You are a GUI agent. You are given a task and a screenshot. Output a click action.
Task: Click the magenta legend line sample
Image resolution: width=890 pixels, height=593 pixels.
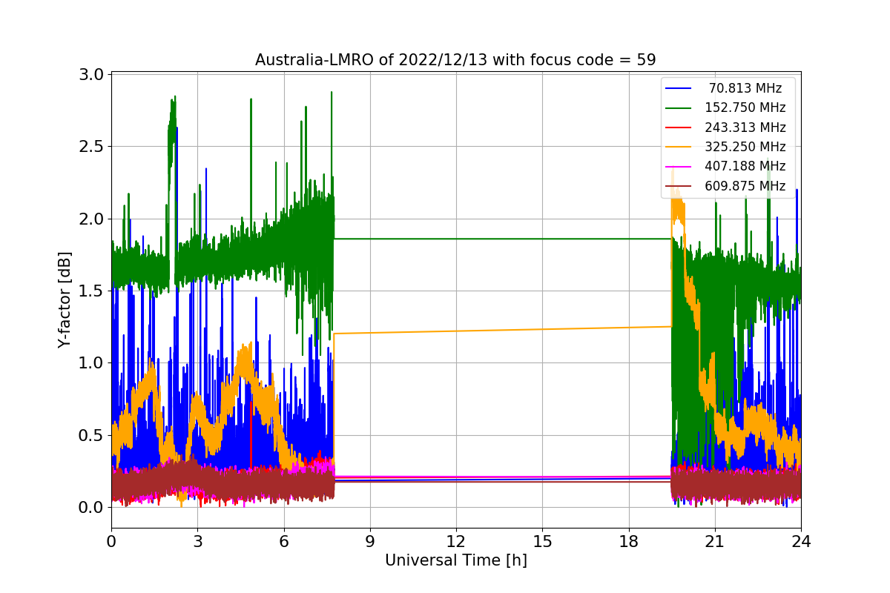(x=679, y=166)
